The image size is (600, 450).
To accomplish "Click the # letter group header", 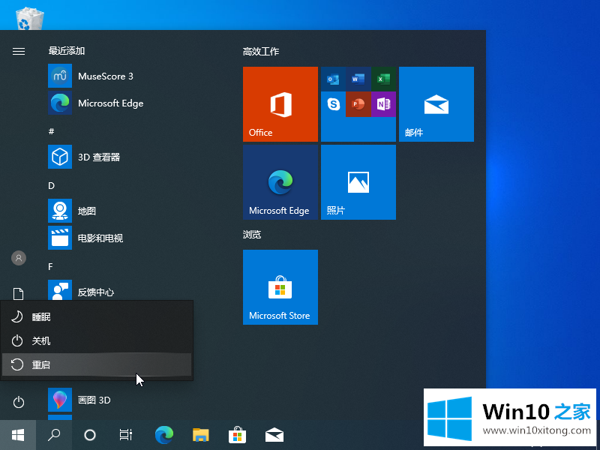I will (x=51, y=132).
